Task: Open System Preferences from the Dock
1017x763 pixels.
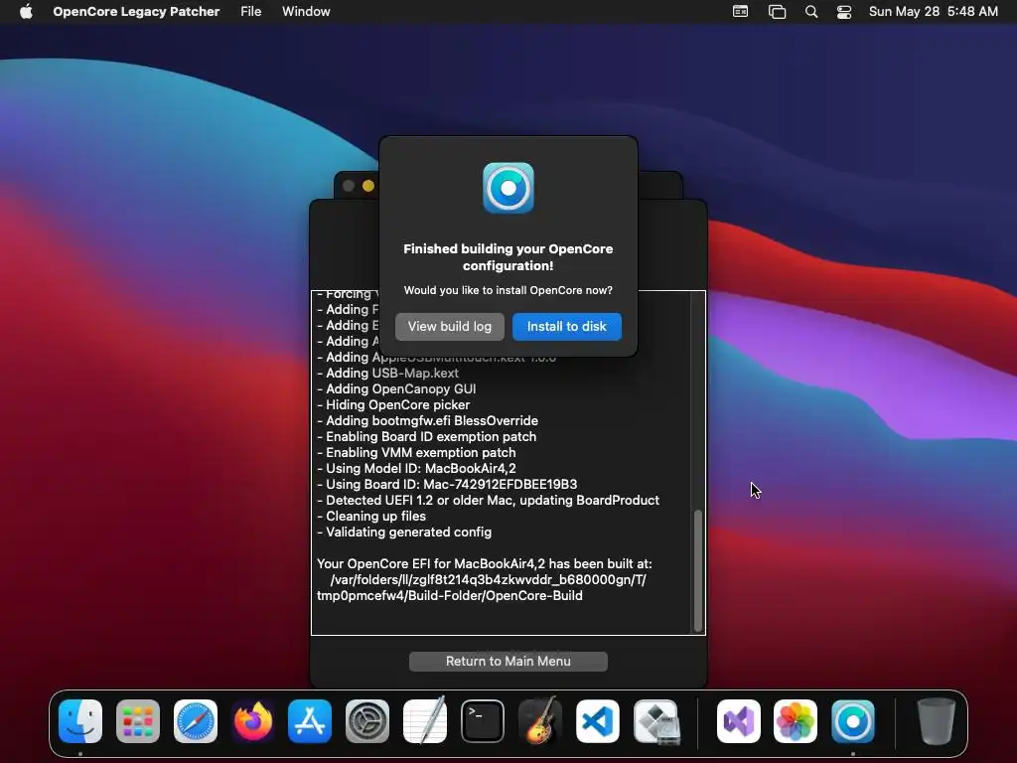Action: pos(367,721)
